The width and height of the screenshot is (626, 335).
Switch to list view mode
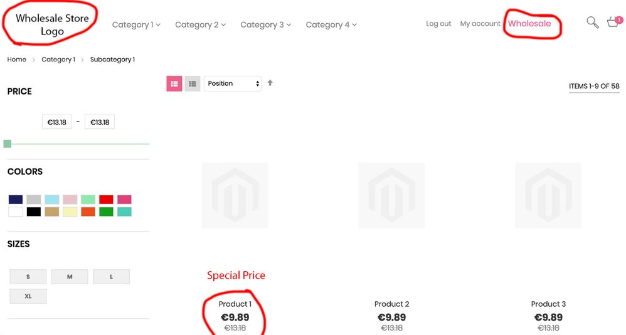193,83
